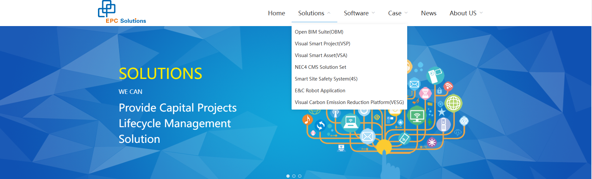Expand the Case dropdown chevron

point(406,13)
